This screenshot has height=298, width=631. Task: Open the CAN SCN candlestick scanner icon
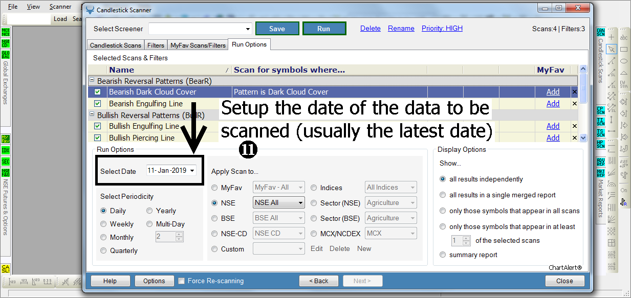point(601,32)
